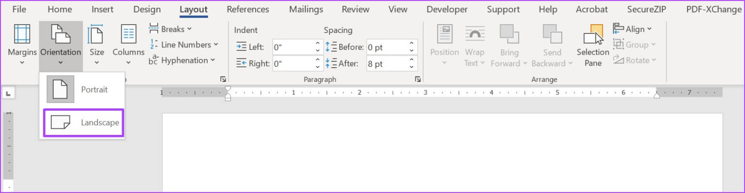Open the page Size options
Screen dimensions: 745x193
97,45
